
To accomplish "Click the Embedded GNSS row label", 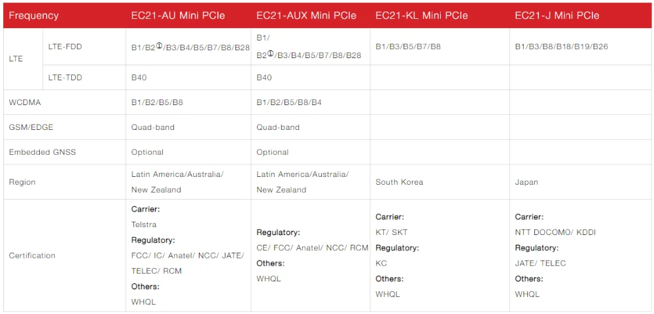I will (43, 152).
